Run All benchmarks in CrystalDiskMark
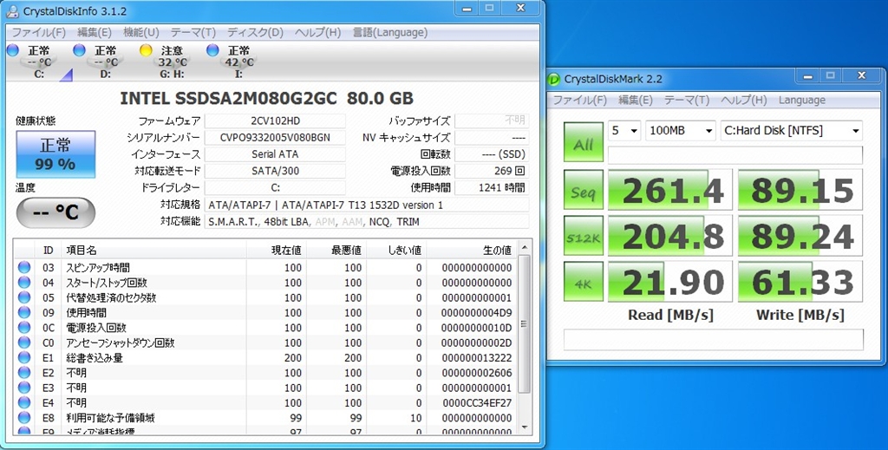 point(583,142)
